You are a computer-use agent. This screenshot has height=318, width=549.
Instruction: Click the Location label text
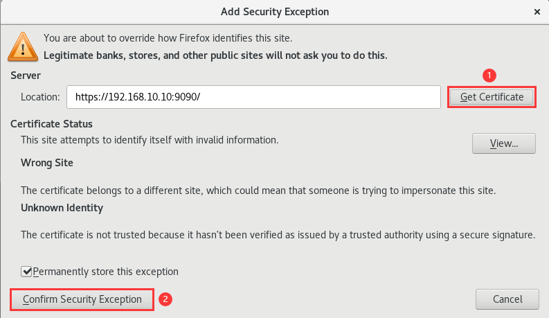(x=41, y=97)
